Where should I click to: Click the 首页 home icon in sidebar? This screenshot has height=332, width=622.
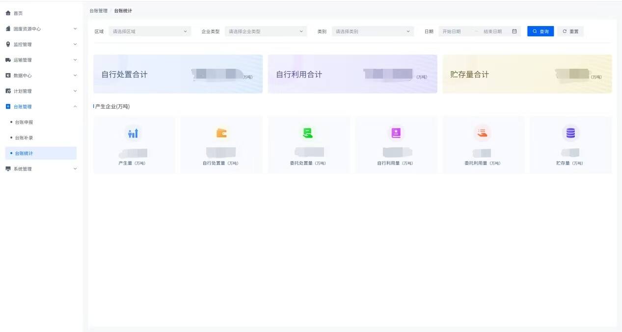point(8,13)
